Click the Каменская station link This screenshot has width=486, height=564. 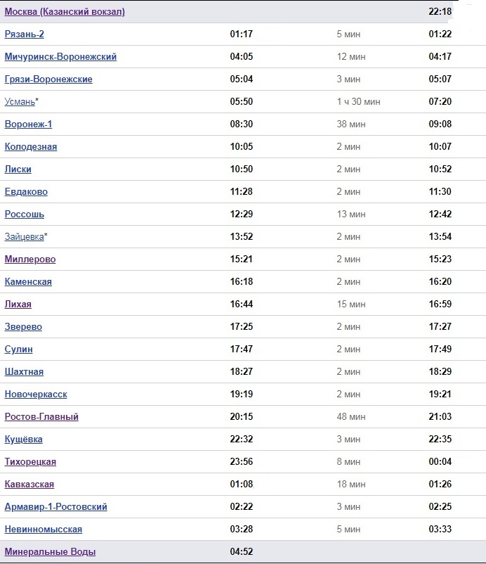pyautogui.click(x=28, y=282)
